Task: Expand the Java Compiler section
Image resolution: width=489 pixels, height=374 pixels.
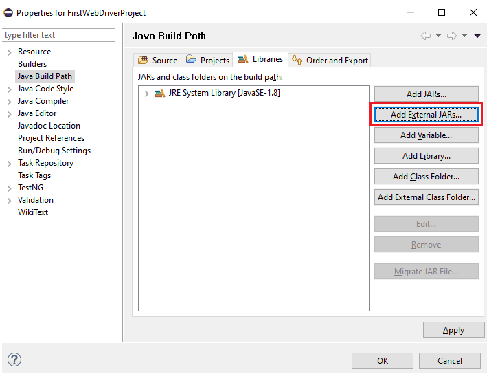Action: [9, 102]
